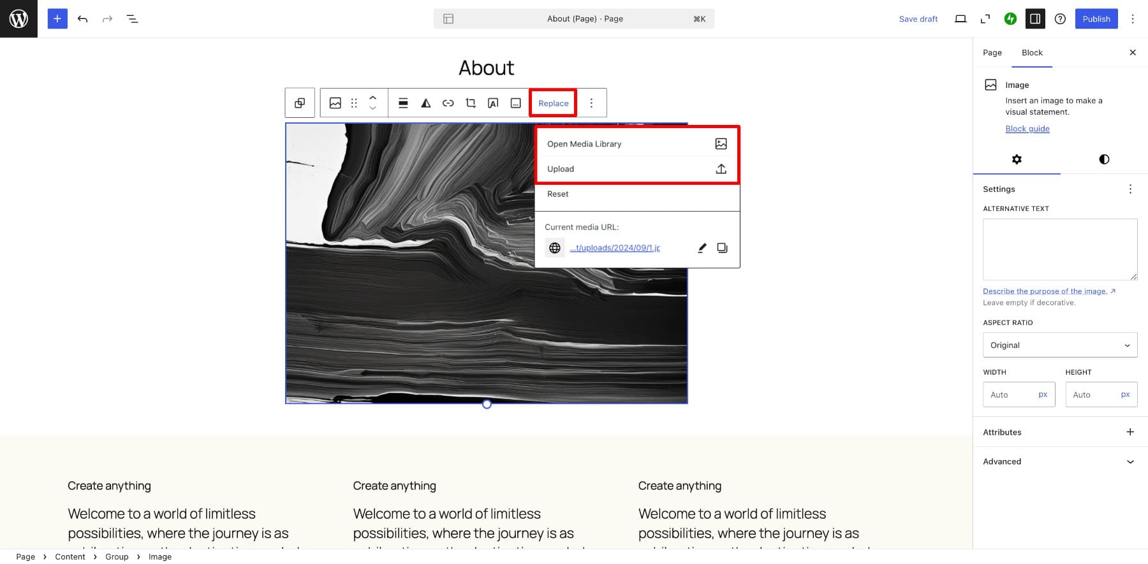The width and height of the screenshot is (1148, 564).
Task: Change the height px unit
Action: click(x=1125, y=394)
